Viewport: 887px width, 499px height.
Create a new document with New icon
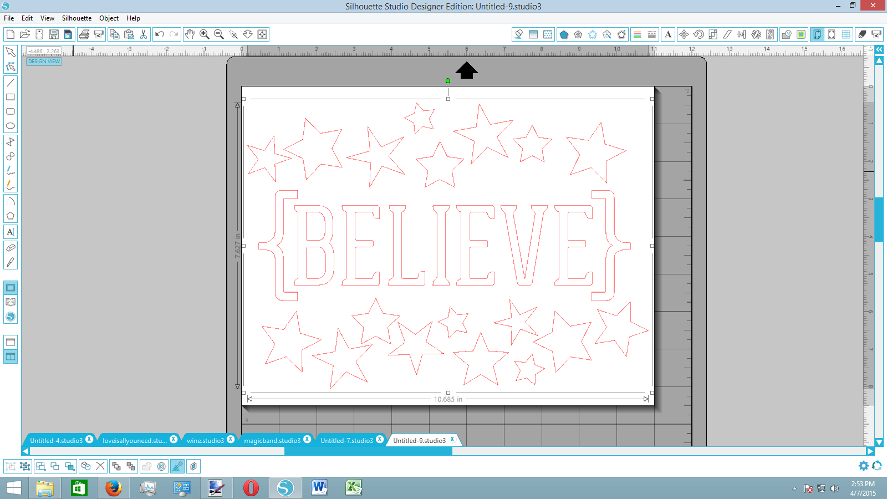10,34
